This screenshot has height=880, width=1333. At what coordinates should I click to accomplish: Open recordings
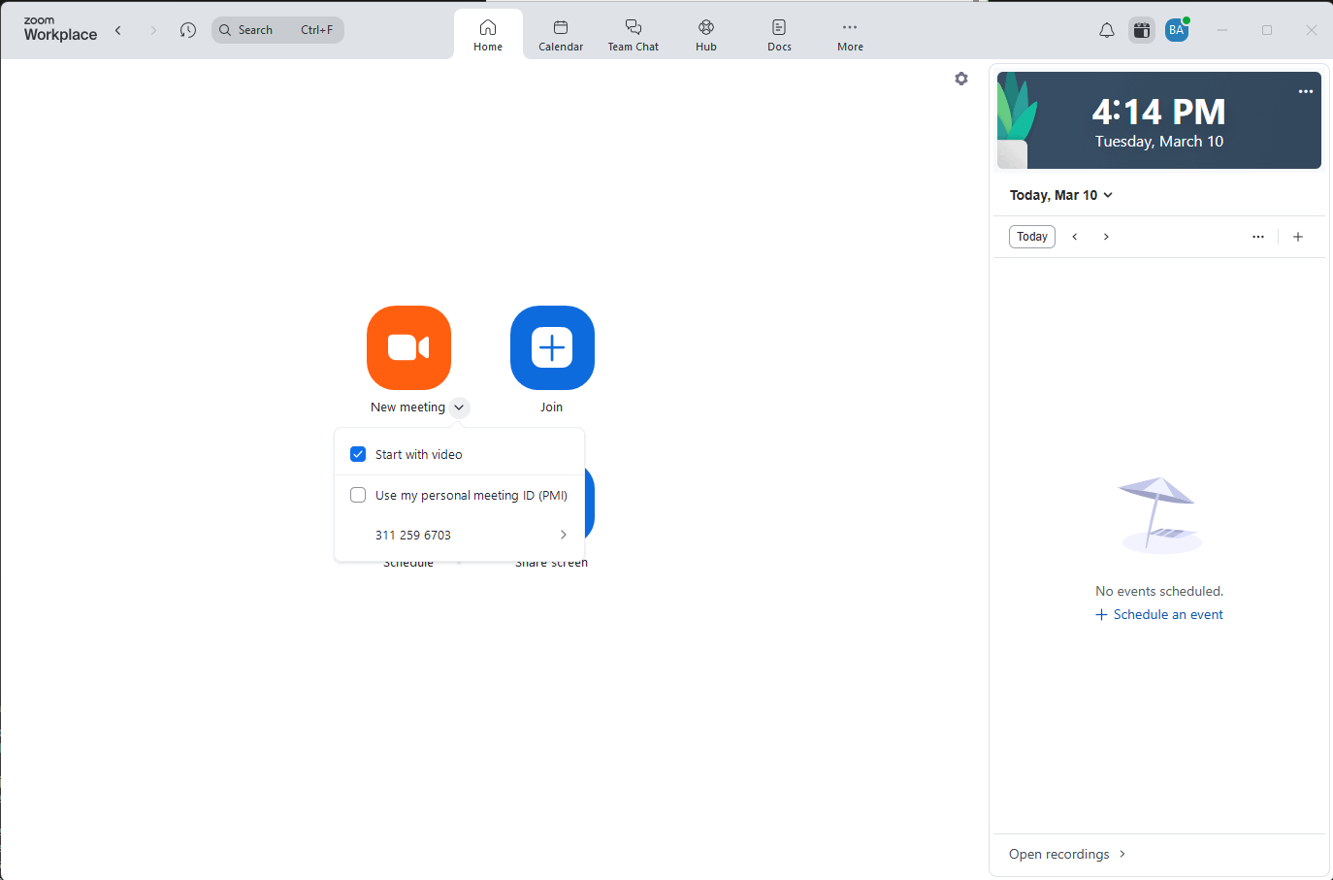point(1058,854)
